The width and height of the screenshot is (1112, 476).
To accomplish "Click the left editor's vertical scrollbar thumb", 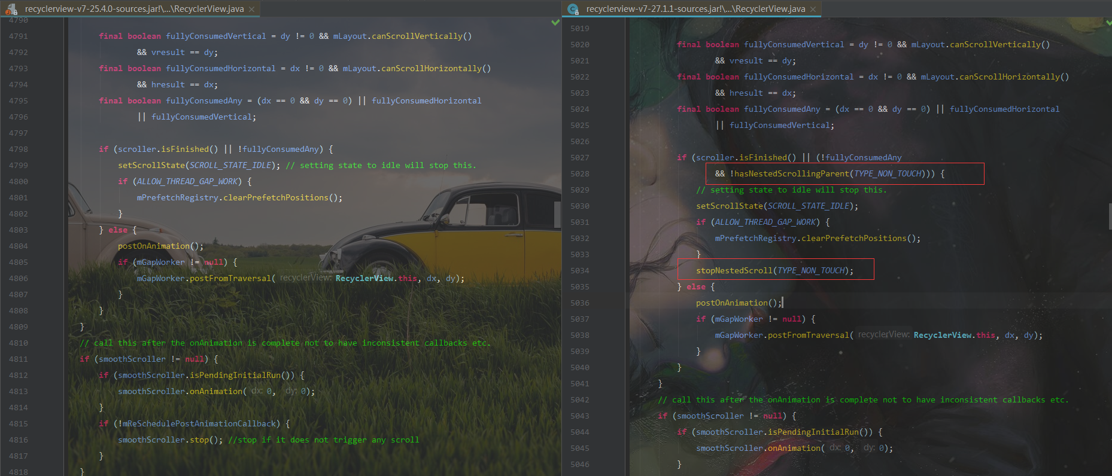I will (x=557, y=214).
